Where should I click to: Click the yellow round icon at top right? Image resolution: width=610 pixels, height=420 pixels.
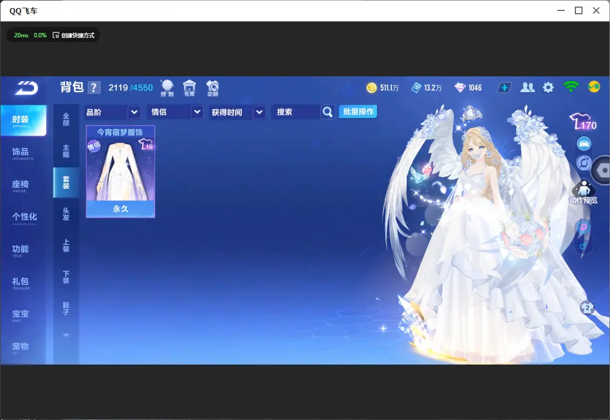point(594,87)
